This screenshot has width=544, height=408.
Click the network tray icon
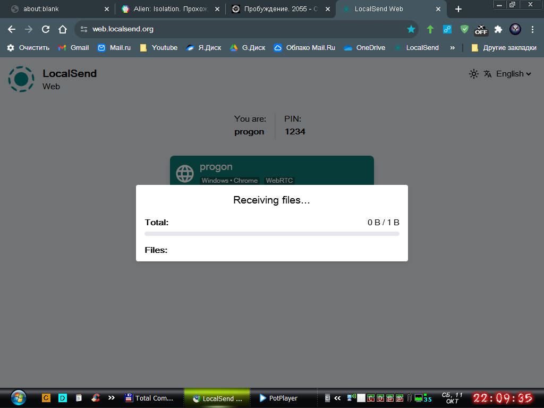point(352,397)
